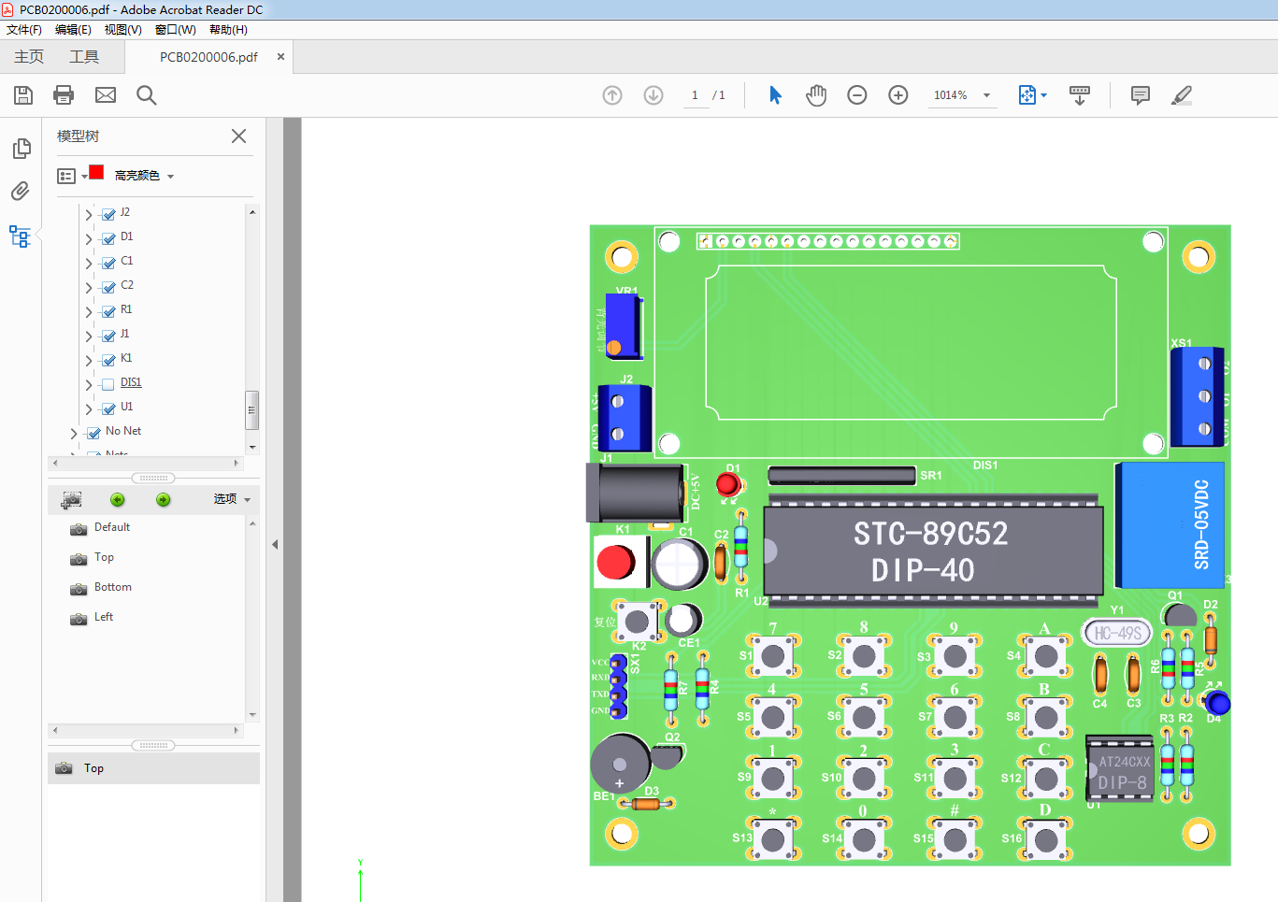
Task: Go to previous view green arrow
Action: point(118,500)
